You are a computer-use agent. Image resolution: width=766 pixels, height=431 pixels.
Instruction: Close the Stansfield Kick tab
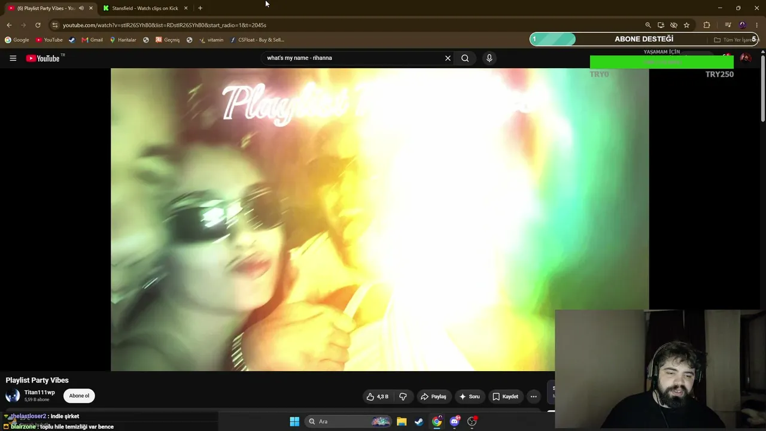(x=186, y=8)
